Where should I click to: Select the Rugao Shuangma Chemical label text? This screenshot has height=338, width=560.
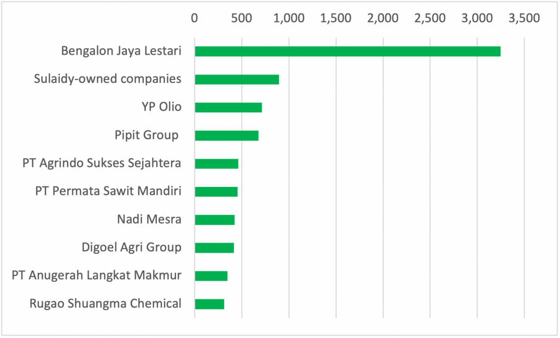click(106, 304)
